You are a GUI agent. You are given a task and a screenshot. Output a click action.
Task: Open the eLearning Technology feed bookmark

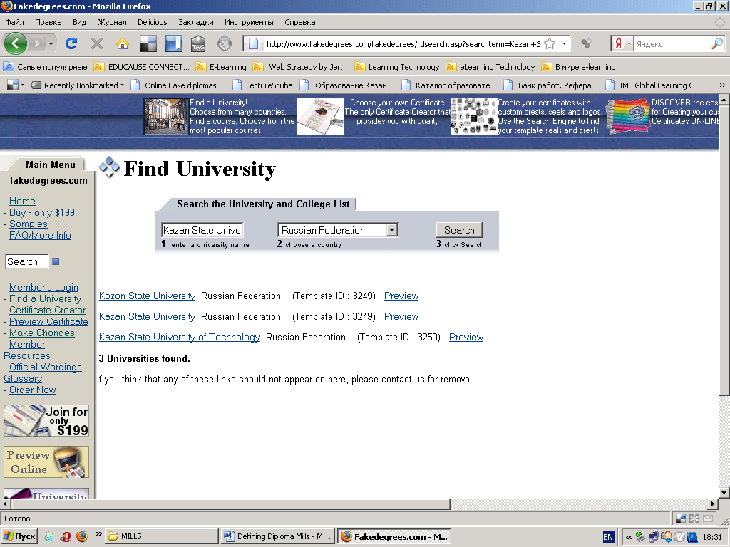[490, 67]
